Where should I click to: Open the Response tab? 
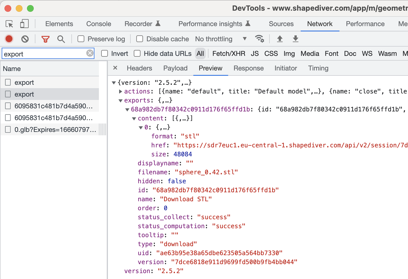[248, 68]
